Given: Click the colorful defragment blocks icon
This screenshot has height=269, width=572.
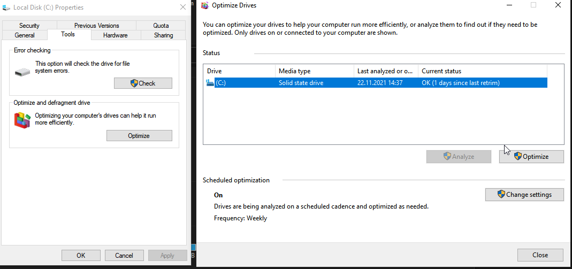Looking at the screenshot, I should pyautogui.click(x=22, y=120).
